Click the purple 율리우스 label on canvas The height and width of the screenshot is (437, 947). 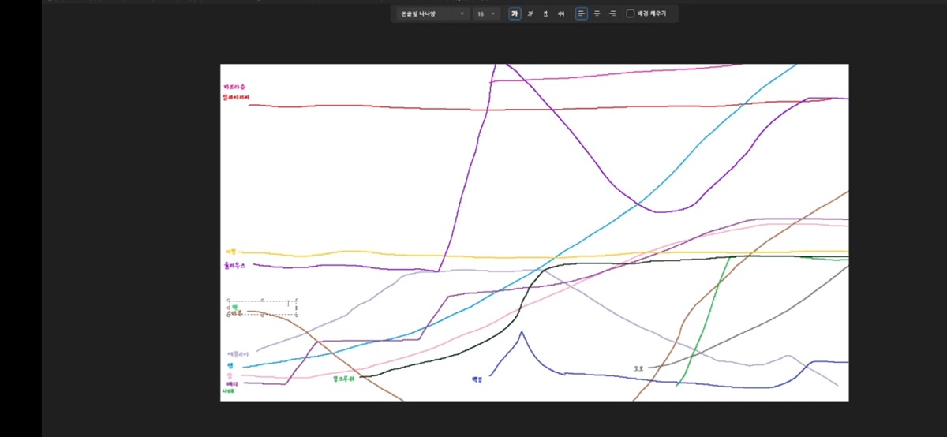(235, 266)
